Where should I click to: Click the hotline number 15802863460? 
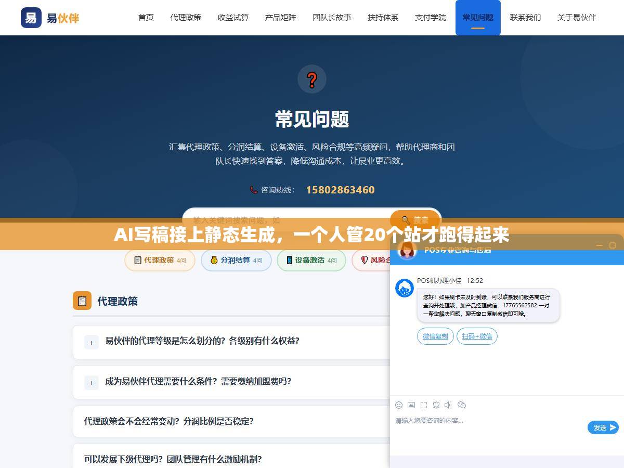pyautogui.click(x=340, y=190)
